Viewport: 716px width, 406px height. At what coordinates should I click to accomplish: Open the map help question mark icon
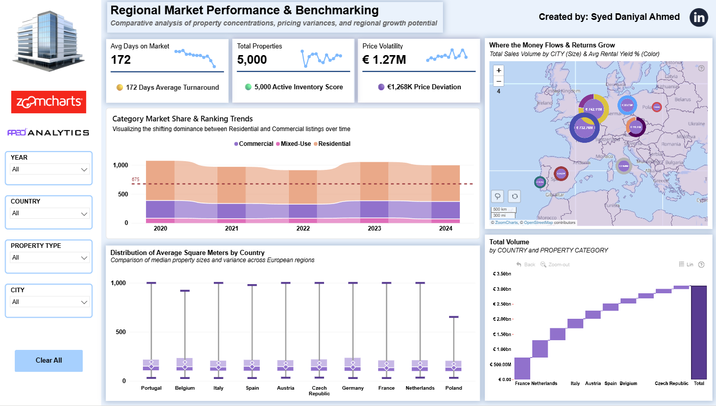coord(701,68)
